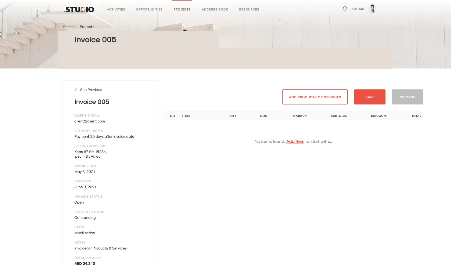Image resolution: width=451 pixels, height=268 pixels.
Task: Open the notifications bell
Action: (x=345, y=8)
